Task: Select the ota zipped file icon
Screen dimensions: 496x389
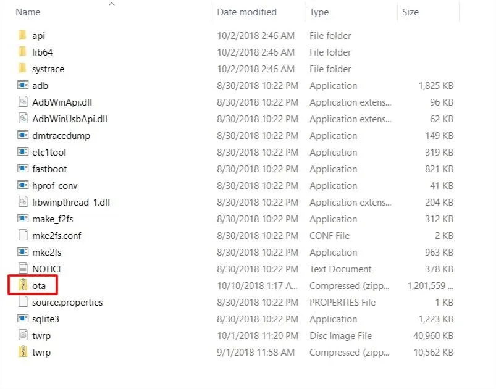Action: (23, 285)
